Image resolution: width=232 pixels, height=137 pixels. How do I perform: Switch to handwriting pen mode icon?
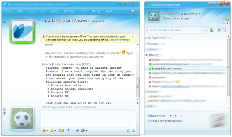[x=128, y=130]
